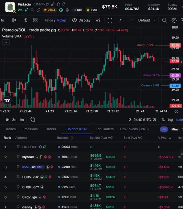Screen dimensions: 183x209
Task: Click the Connor 0.8% price line label
Action: [x=150, y=85]
